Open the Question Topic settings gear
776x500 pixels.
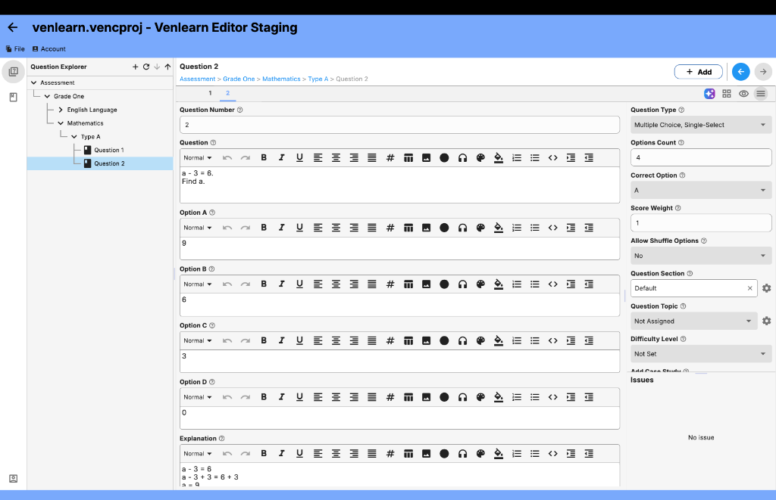click(x=765, y=321)
